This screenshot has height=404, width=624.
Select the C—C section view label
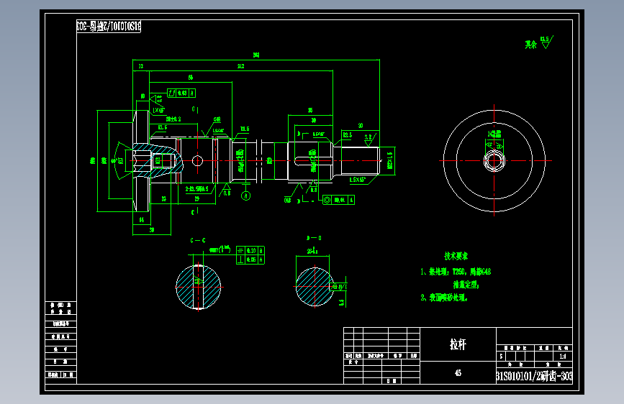click(198, 241)
